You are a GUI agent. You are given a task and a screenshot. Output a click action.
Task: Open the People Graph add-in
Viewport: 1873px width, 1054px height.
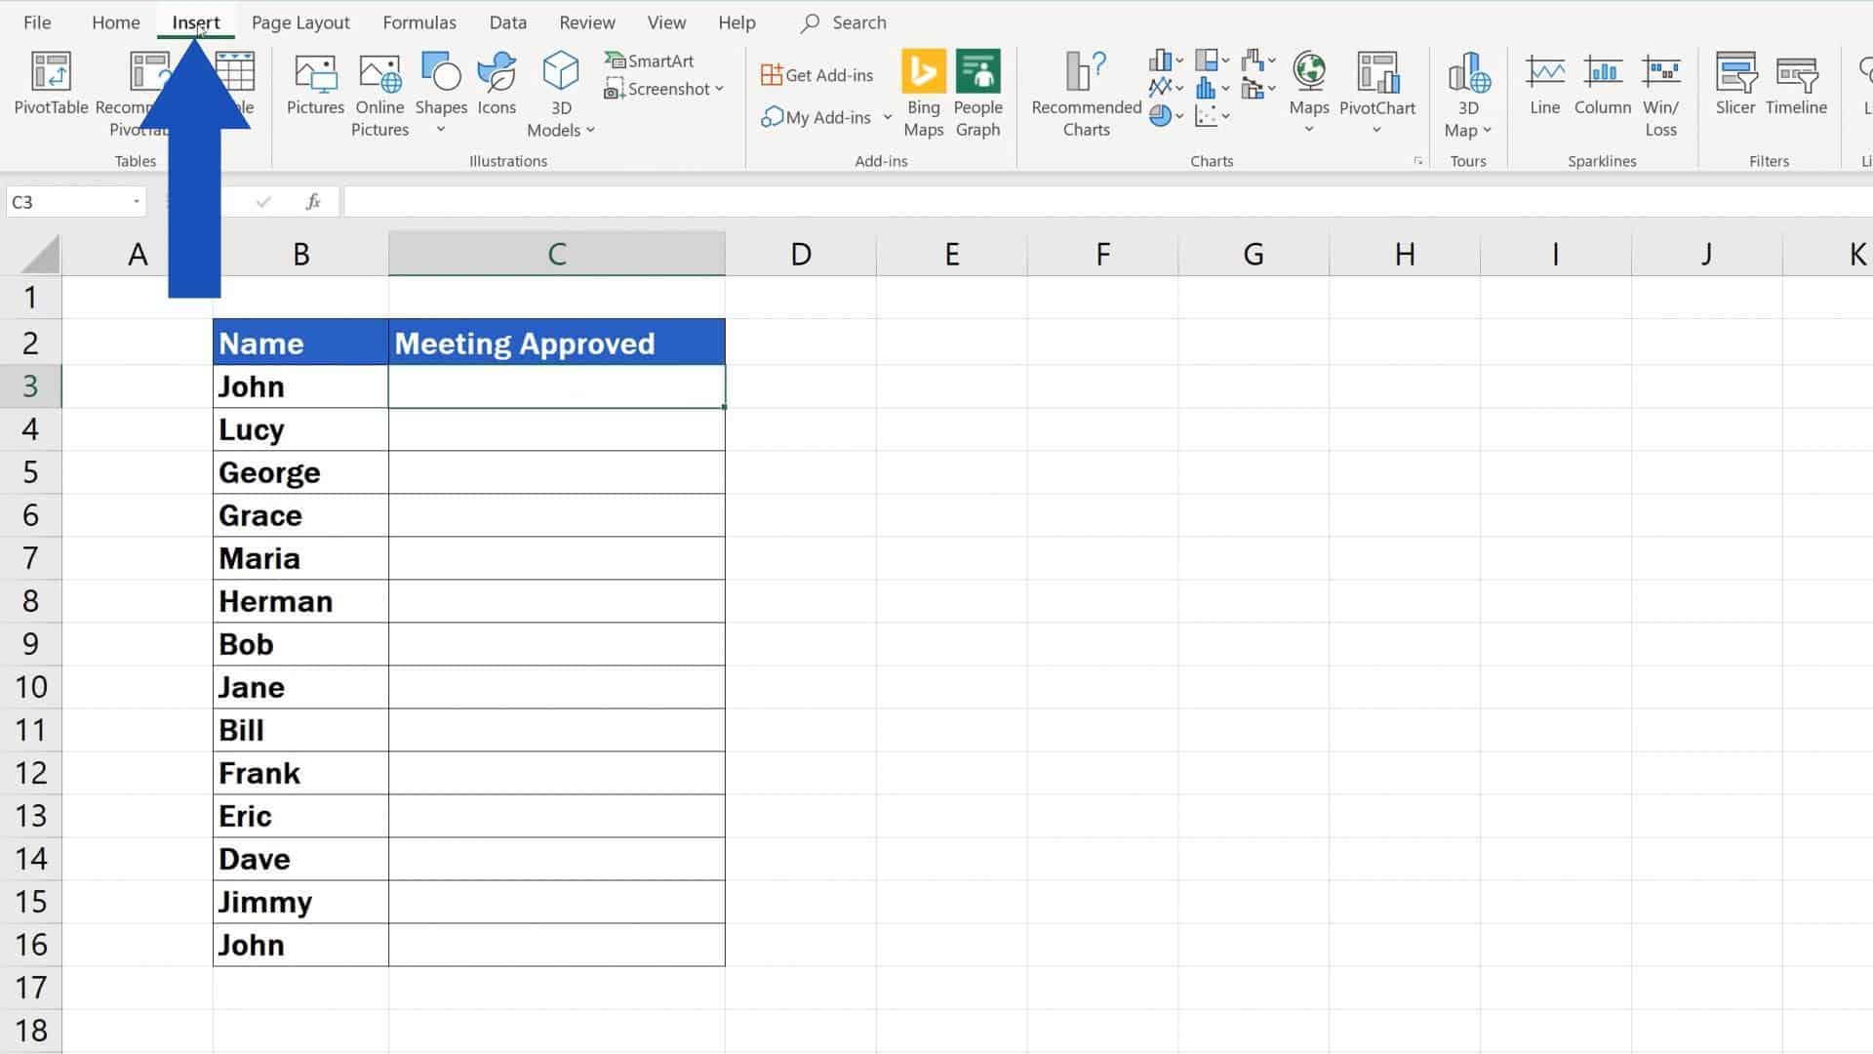[x=978, y=93]
